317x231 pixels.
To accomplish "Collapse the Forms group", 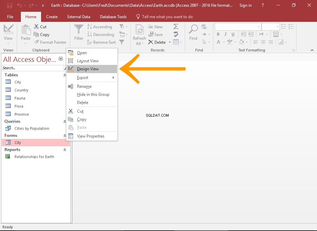I will coord(65,136).
